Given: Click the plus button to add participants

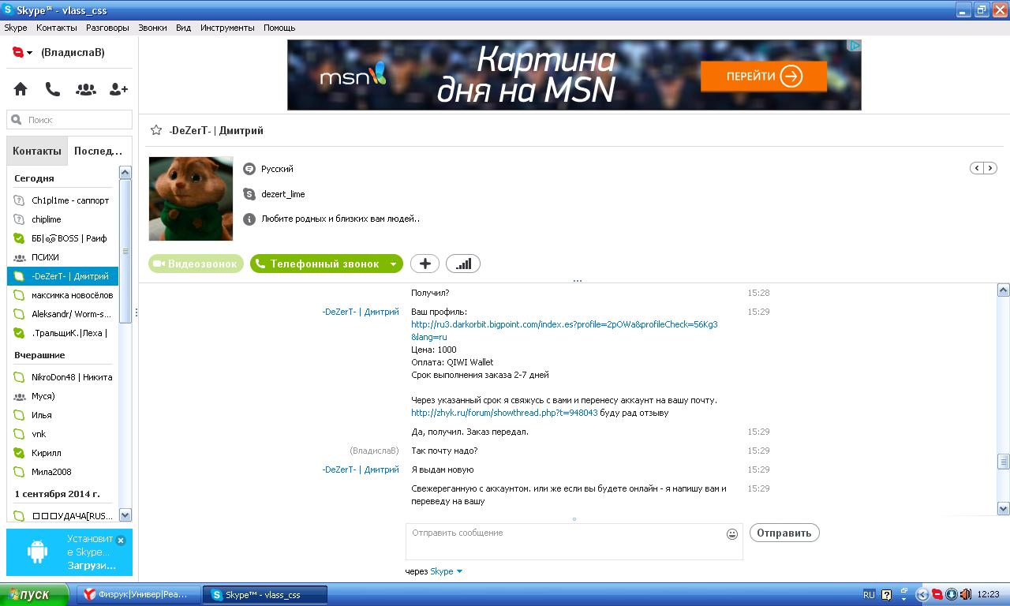Looking at the screenshot, I should click(x=425, y=264).
